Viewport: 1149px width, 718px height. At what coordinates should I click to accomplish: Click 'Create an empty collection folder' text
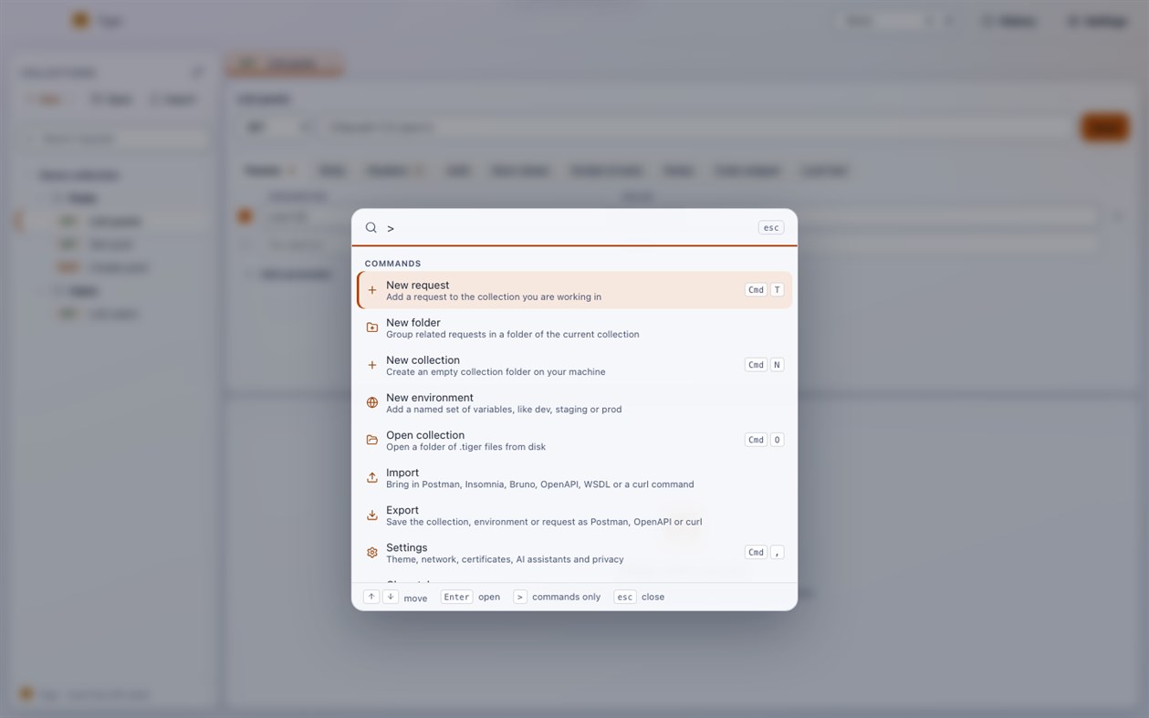point(496,372)
